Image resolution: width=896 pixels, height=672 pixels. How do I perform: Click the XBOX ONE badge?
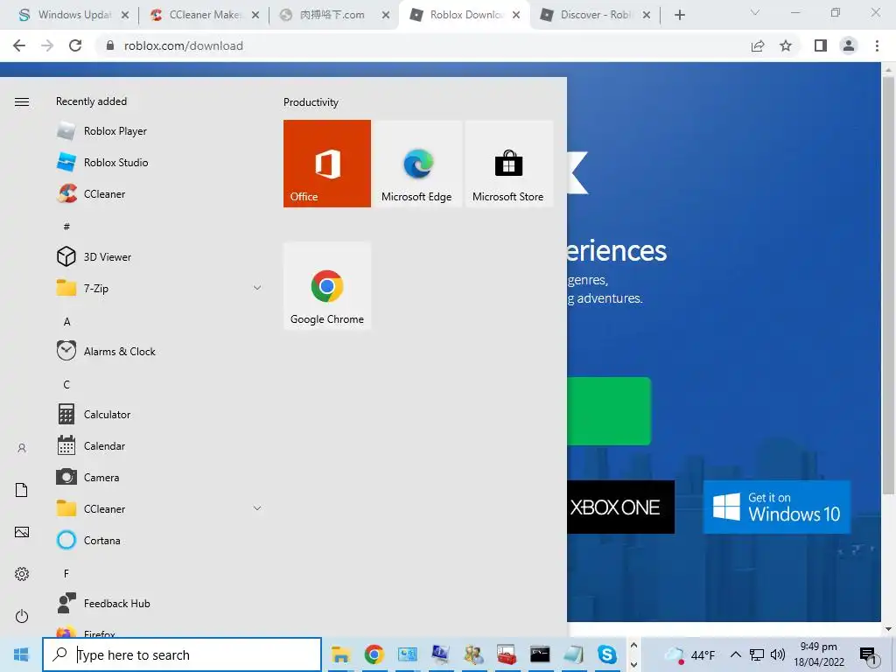(620, 507)
